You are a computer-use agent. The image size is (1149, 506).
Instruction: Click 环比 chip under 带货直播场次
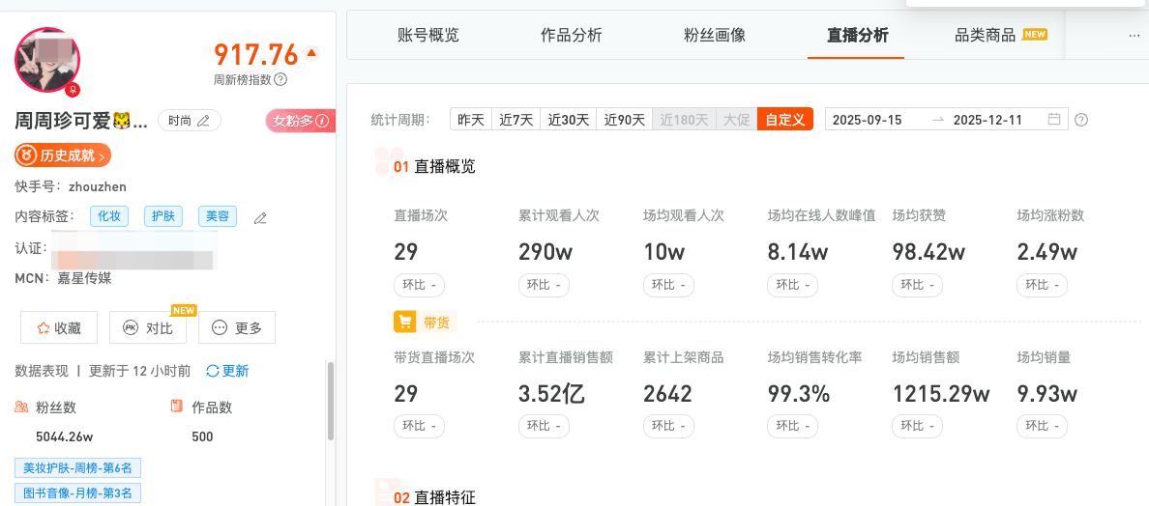click(x=419, y=426)
